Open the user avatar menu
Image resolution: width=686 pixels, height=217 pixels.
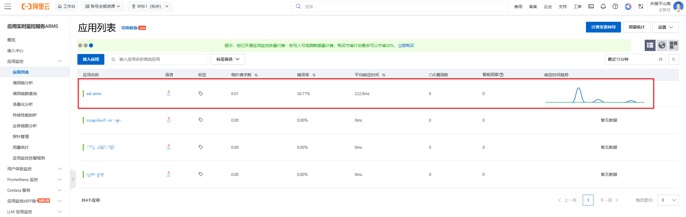click(678, 6)
